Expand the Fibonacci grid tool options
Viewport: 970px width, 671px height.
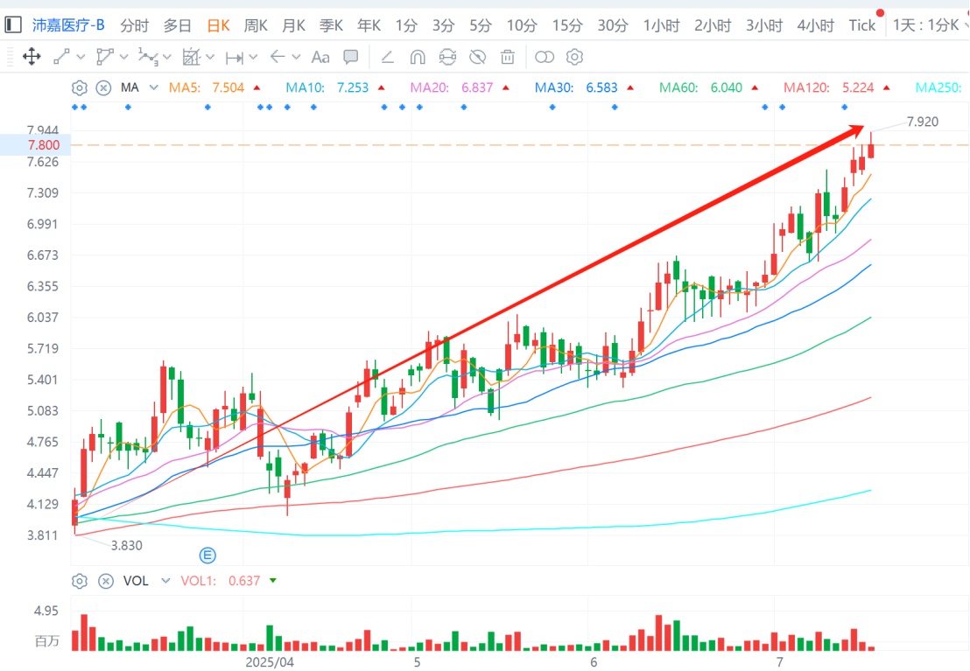(x=210, y=57)
